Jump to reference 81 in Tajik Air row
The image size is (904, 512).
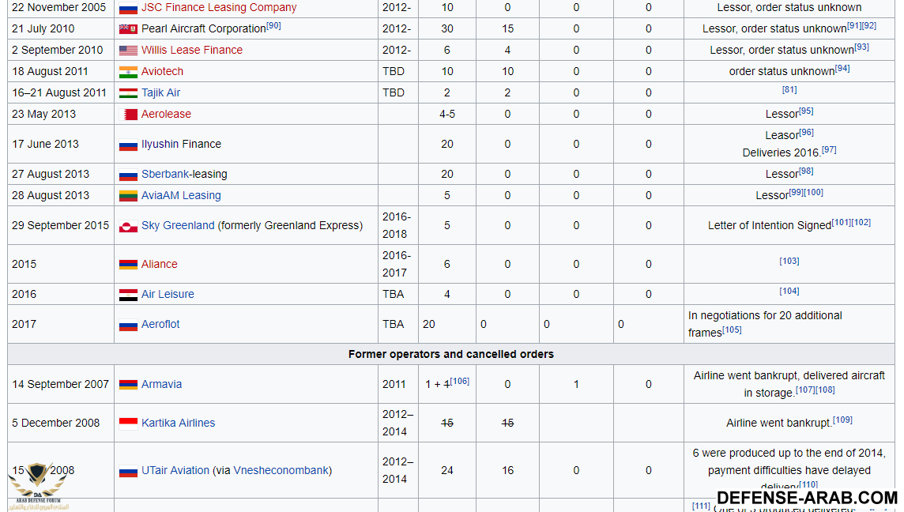pos(789,90)
